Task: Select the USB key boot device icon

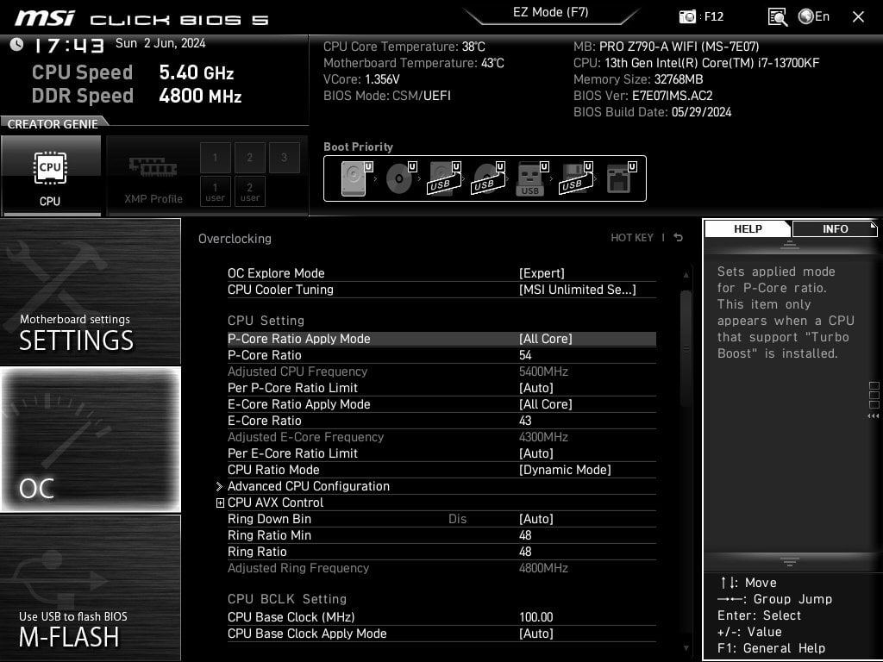Action: pyautogui.click(x=531, y=178)
